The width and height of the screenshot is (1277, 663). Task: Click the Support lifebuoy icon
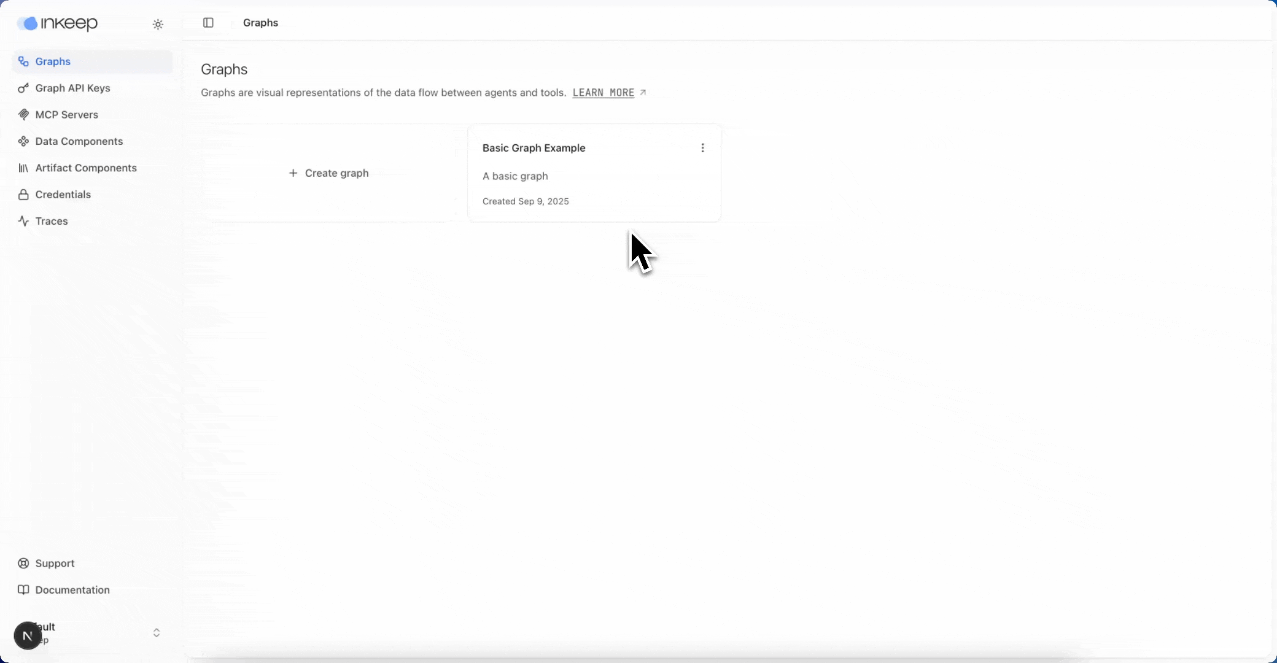pos(23,564)
